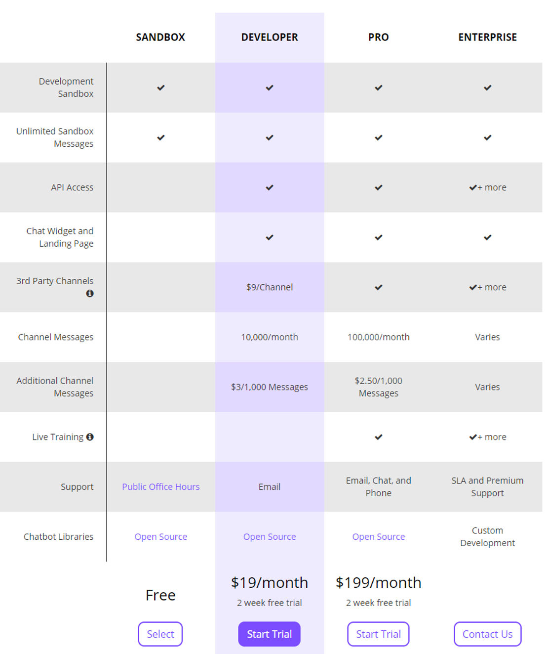547x654 pixels.
Task: Click the info icon beside Live Training
Action: (x=90, y=436)
